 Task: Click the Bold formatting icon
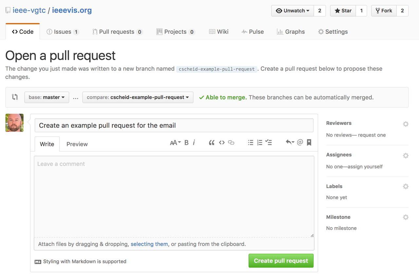186,143
